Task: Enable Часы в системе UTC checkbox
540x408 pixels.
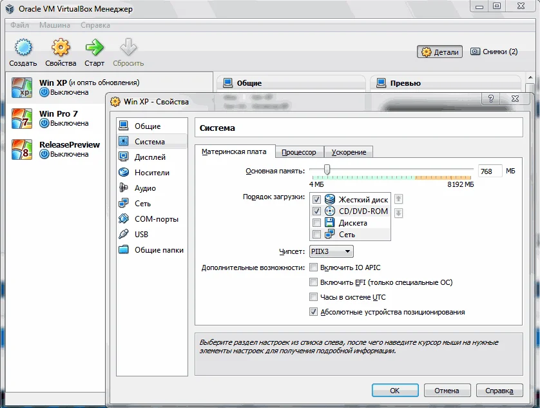Action: tap(313, 297)
